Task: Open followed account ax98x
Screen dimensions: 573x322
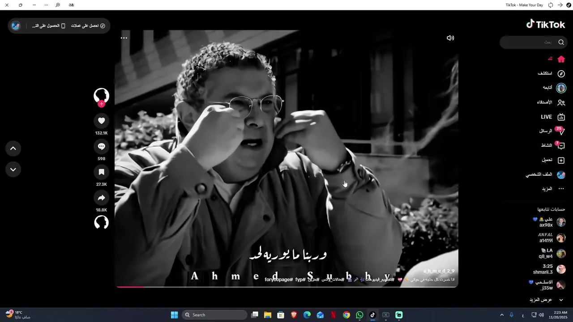Action: tap(549, 222)
